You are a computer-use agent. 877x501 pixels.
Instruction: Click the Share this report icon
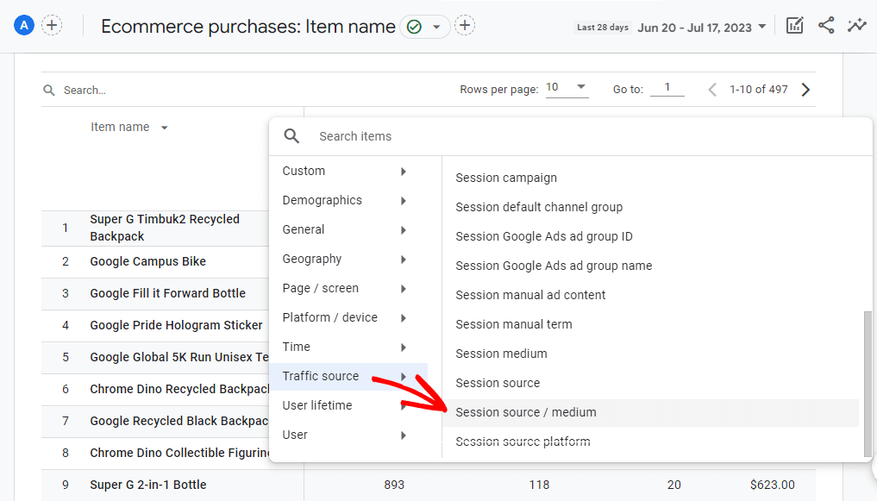(x=826, y=26)
